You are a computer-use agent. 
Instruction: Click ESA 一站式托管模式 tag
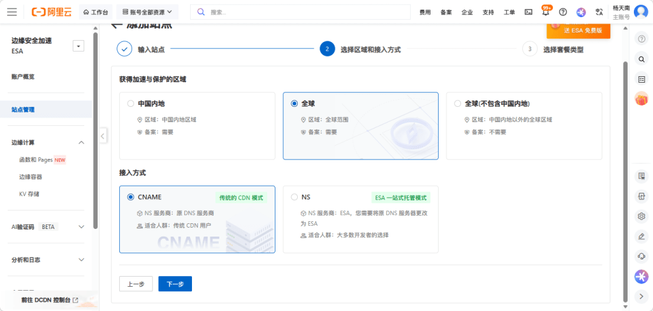[x=400, y=198]
